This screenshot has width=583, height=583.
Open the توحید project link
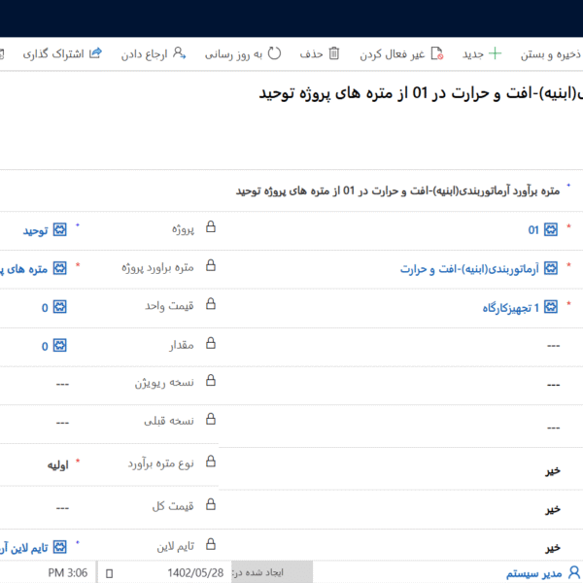[x=36, y=230]
